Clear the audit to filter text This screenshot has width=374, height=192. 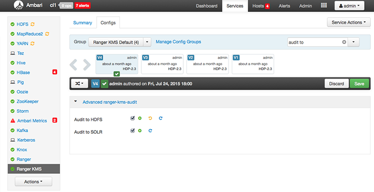tap(344, 42)
